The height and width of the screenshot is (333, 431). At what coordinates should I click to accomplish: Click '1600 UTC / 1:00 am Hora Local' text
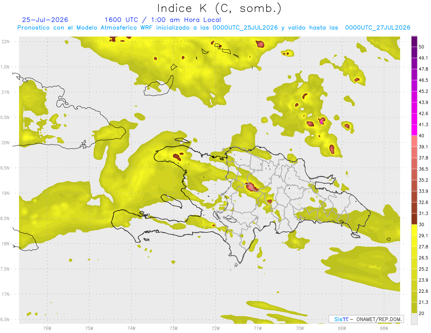(163, 20)
